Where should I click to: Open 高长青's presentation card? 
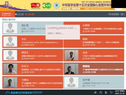[x=33, y=28]
